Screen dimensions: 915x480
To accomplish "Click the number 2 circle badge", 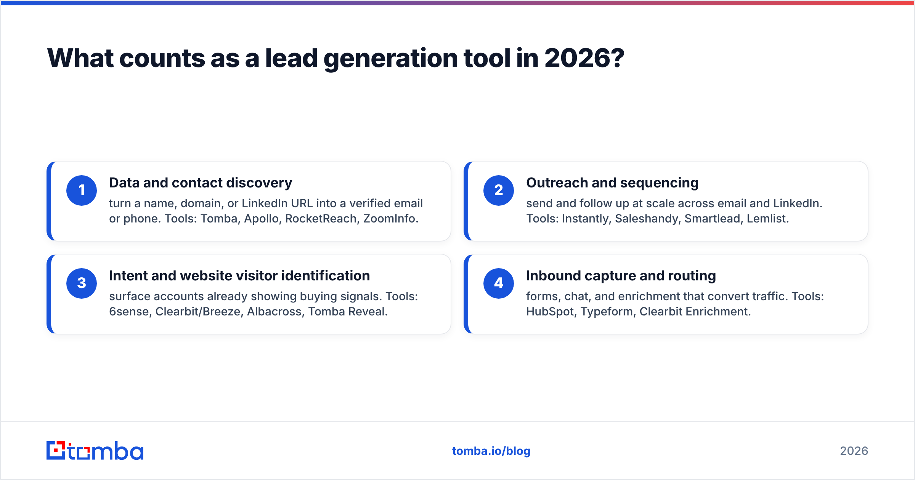I will [x=499, y=190].
